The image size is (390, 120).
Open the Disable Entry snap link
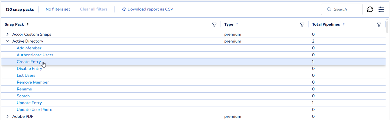[x=29, y=69]
